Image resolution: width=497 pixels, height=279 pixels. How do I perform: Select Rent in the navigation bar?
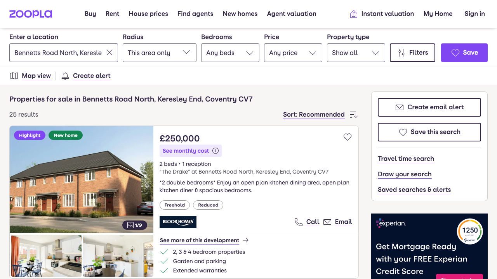112,14
